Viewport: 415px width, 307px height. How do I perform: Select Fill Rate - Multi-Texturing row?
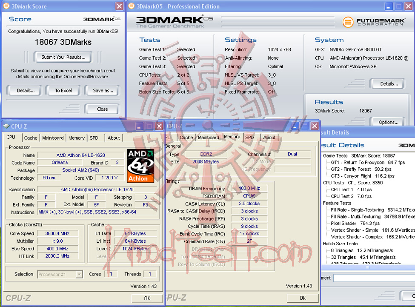point(373,216)
